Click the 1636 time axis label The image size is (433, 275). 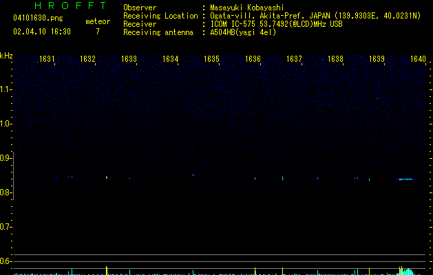pyautogui.click(x=253, y=59)
